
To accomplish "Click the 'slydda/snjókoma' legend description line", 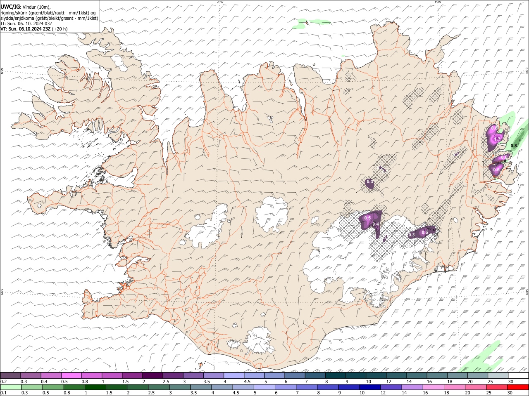I will click(49, 18).
